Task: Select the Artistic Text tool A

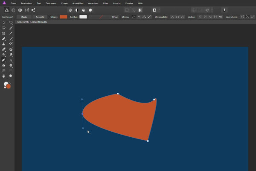Action: [x=11, y=60]
